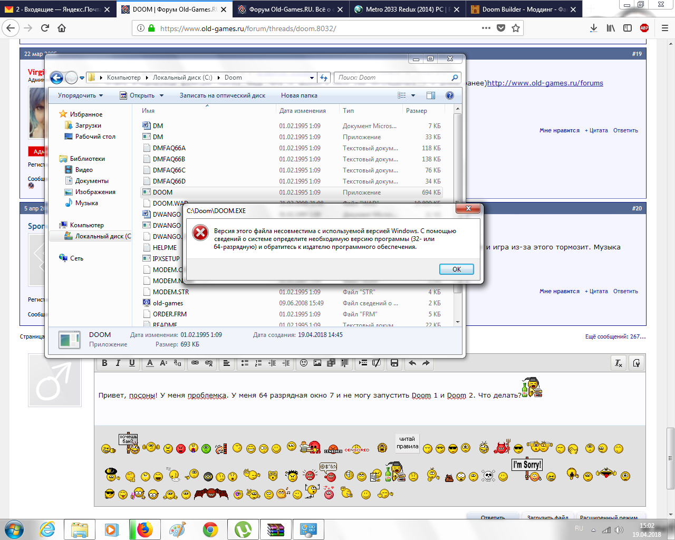Viewport: 675px width, 540px height.
Task: Open the old-games.ru/forums hyperlink
Action: tap(545, 83)
